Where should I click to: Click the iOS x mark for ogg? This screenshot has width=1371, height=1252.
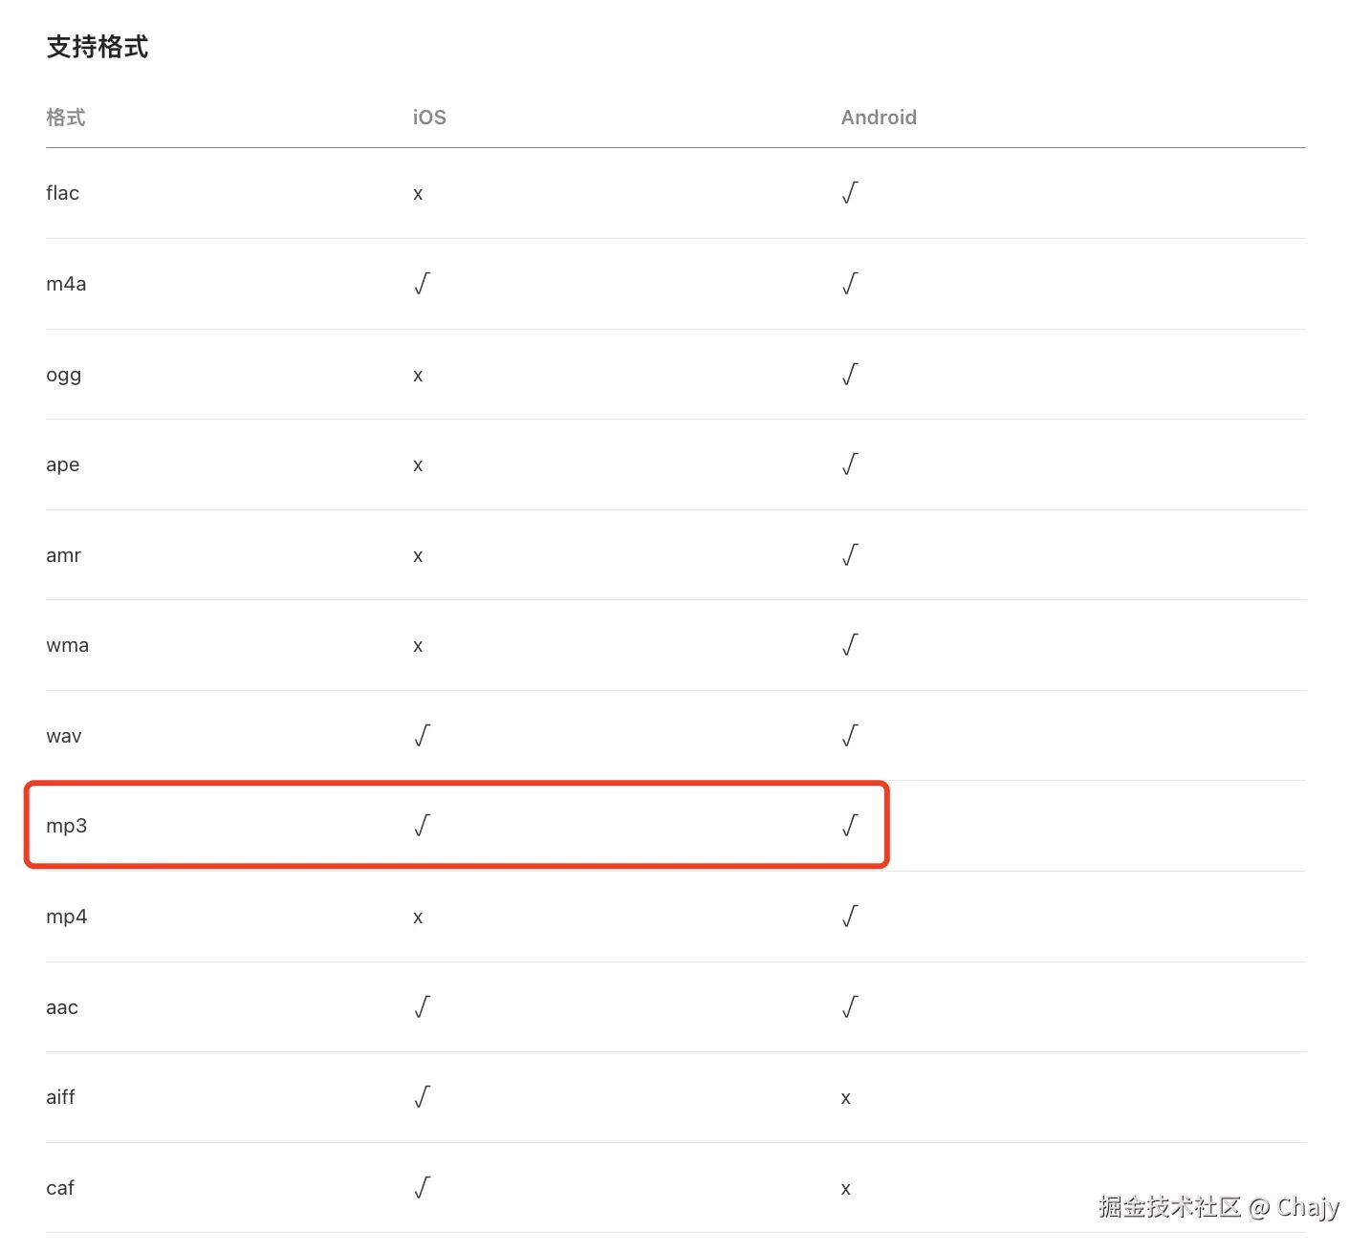point(418,376)
